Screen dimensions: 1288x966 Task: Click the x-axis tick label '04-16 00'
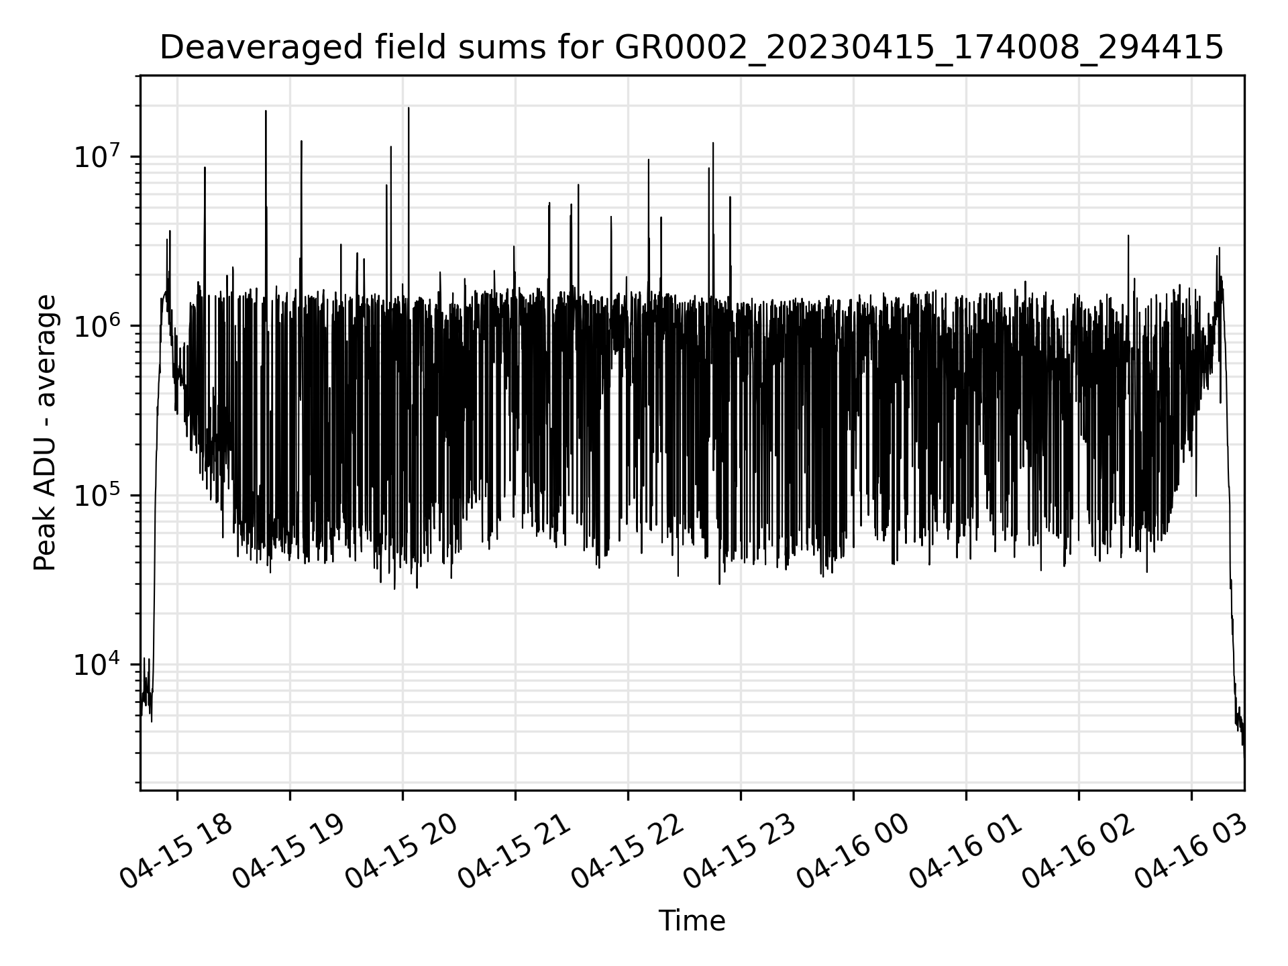853,851
